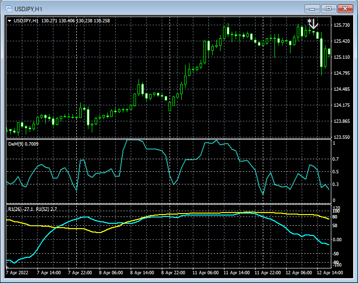
Task: Click the R1(26) R1(52) indicator label
Action: pos(32,209)
